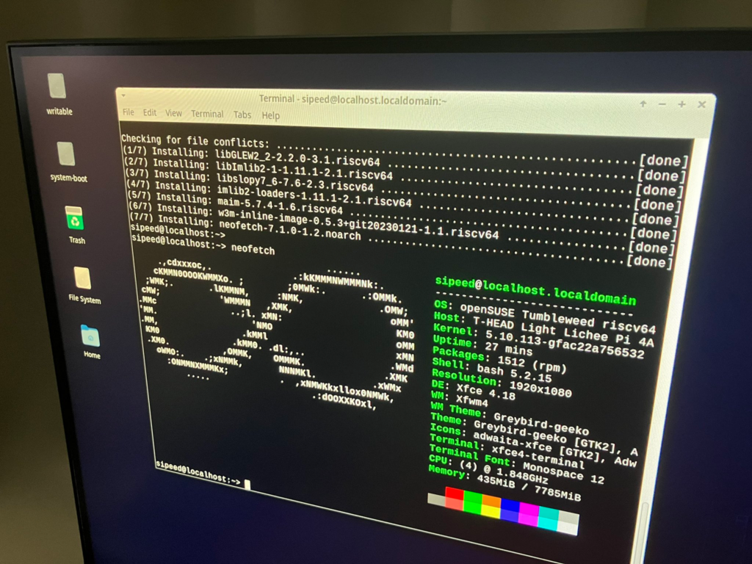Close the terminal window
The width and height of the screenshot is (752, 564).
(701, 104)
